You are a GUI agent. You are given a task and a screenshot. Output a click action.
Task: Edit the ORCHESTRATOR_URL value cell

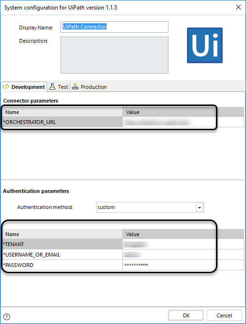coord(183,122)
